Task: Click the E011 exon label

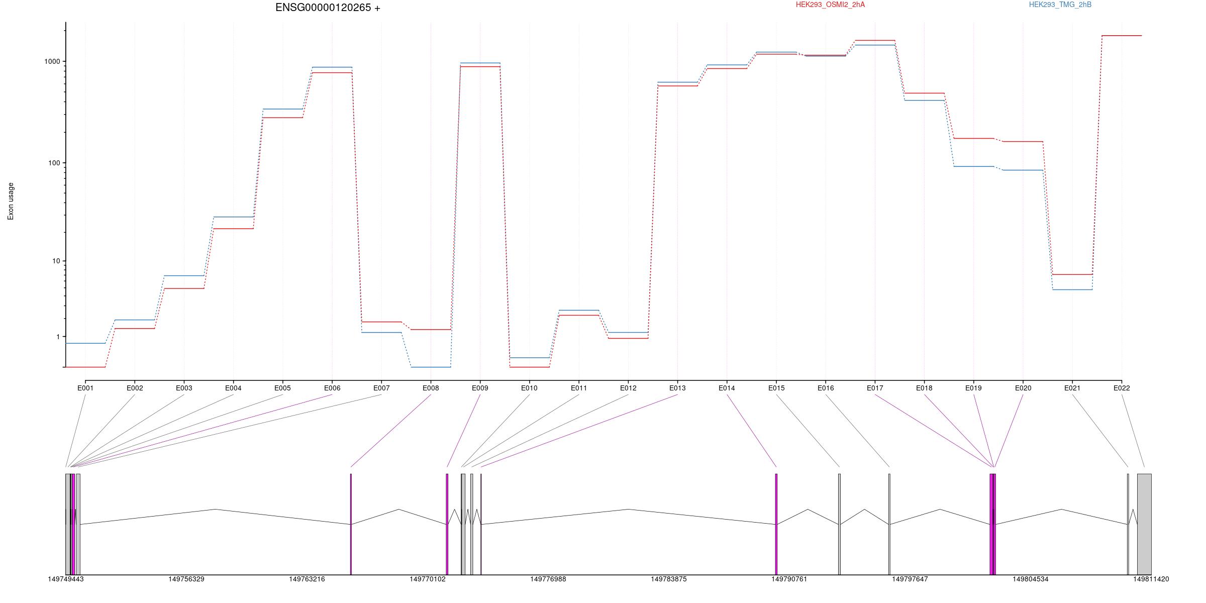Action: [x=579, y=388]
